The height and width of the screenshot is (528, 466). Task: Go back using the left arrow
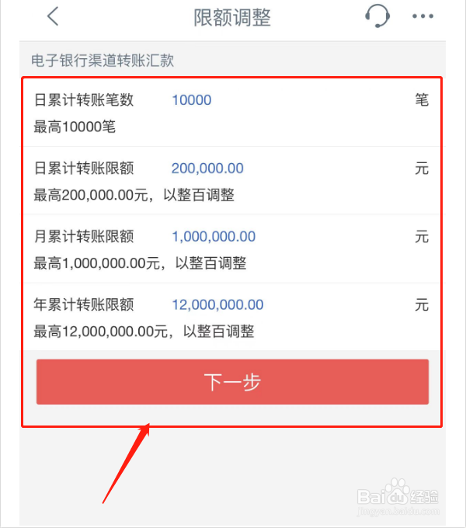53,16
